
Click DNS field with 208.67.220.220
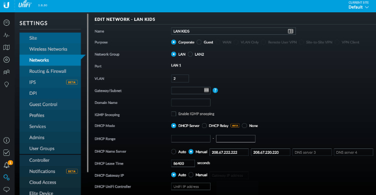[271, 152]
